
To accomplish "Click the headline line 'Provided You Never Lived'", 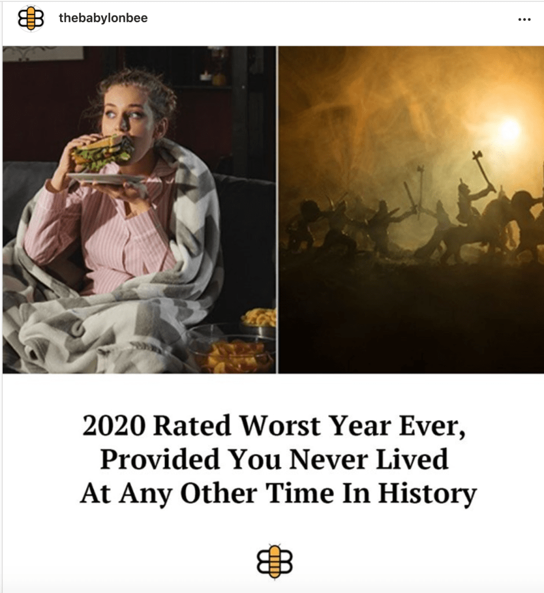I will point(274,459).
